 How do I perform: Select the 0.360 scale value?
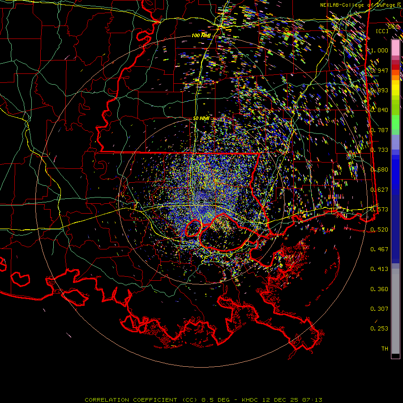point(379,289)
